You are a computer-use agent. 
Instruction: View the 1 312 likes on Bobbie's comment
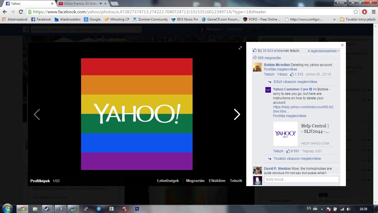point(297,74)
